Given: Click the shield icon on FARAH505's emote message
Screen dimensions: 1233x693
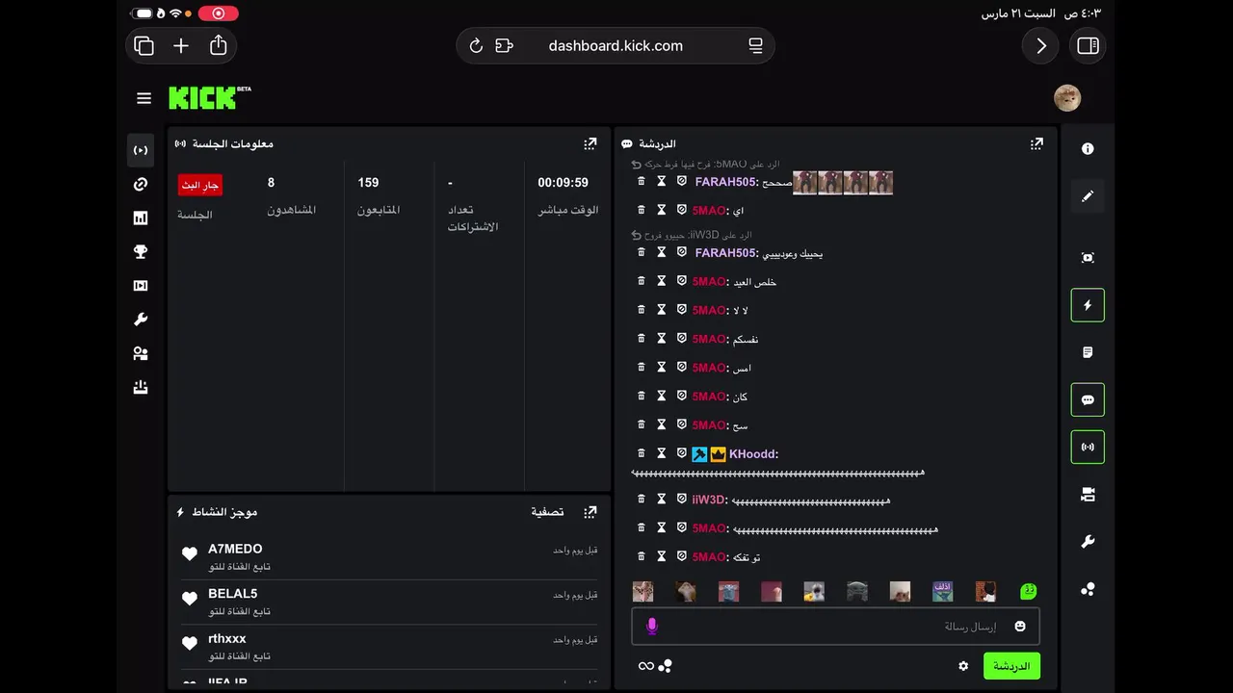Looking at the screenshot, I should coord(681,181).
